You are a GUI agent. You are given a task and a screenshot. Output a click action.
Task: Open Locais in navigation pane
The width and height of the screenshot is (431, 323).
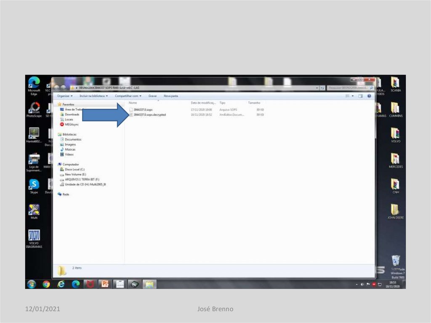[x=67, y=120]
